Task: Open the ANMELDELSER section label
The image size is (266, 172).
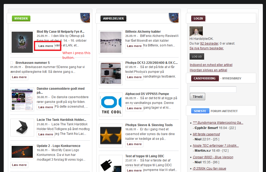Action: [x=113, y=18]
